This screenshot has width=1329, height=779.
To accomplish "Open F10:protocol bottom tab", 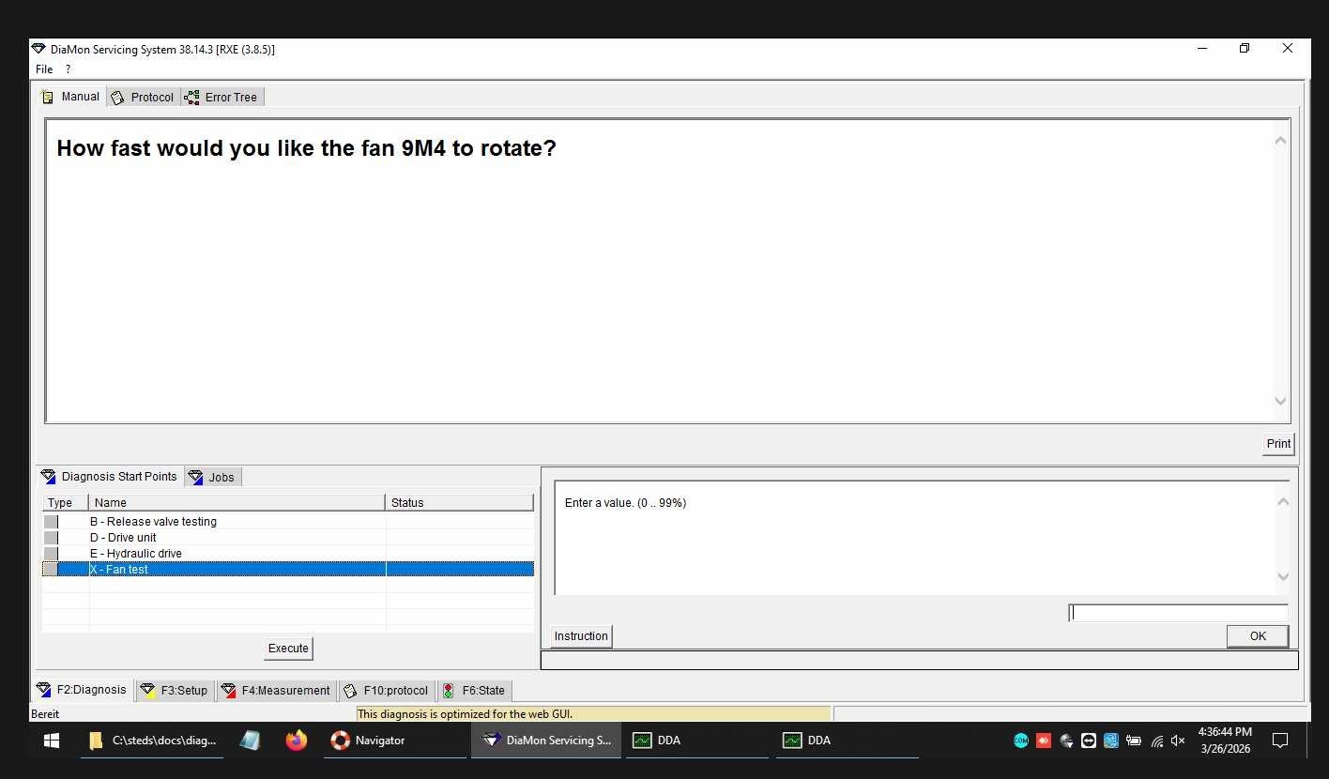I will (387, 691).
